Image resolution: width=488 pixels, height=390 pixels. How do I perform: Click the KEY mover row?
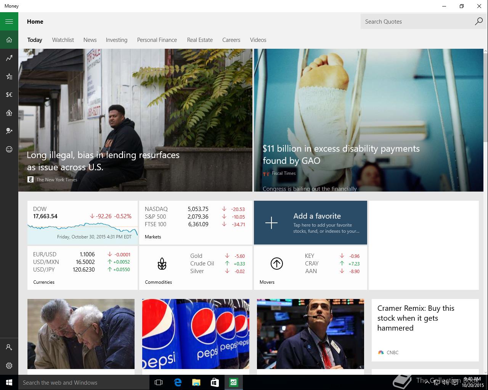tap(332, 256)
